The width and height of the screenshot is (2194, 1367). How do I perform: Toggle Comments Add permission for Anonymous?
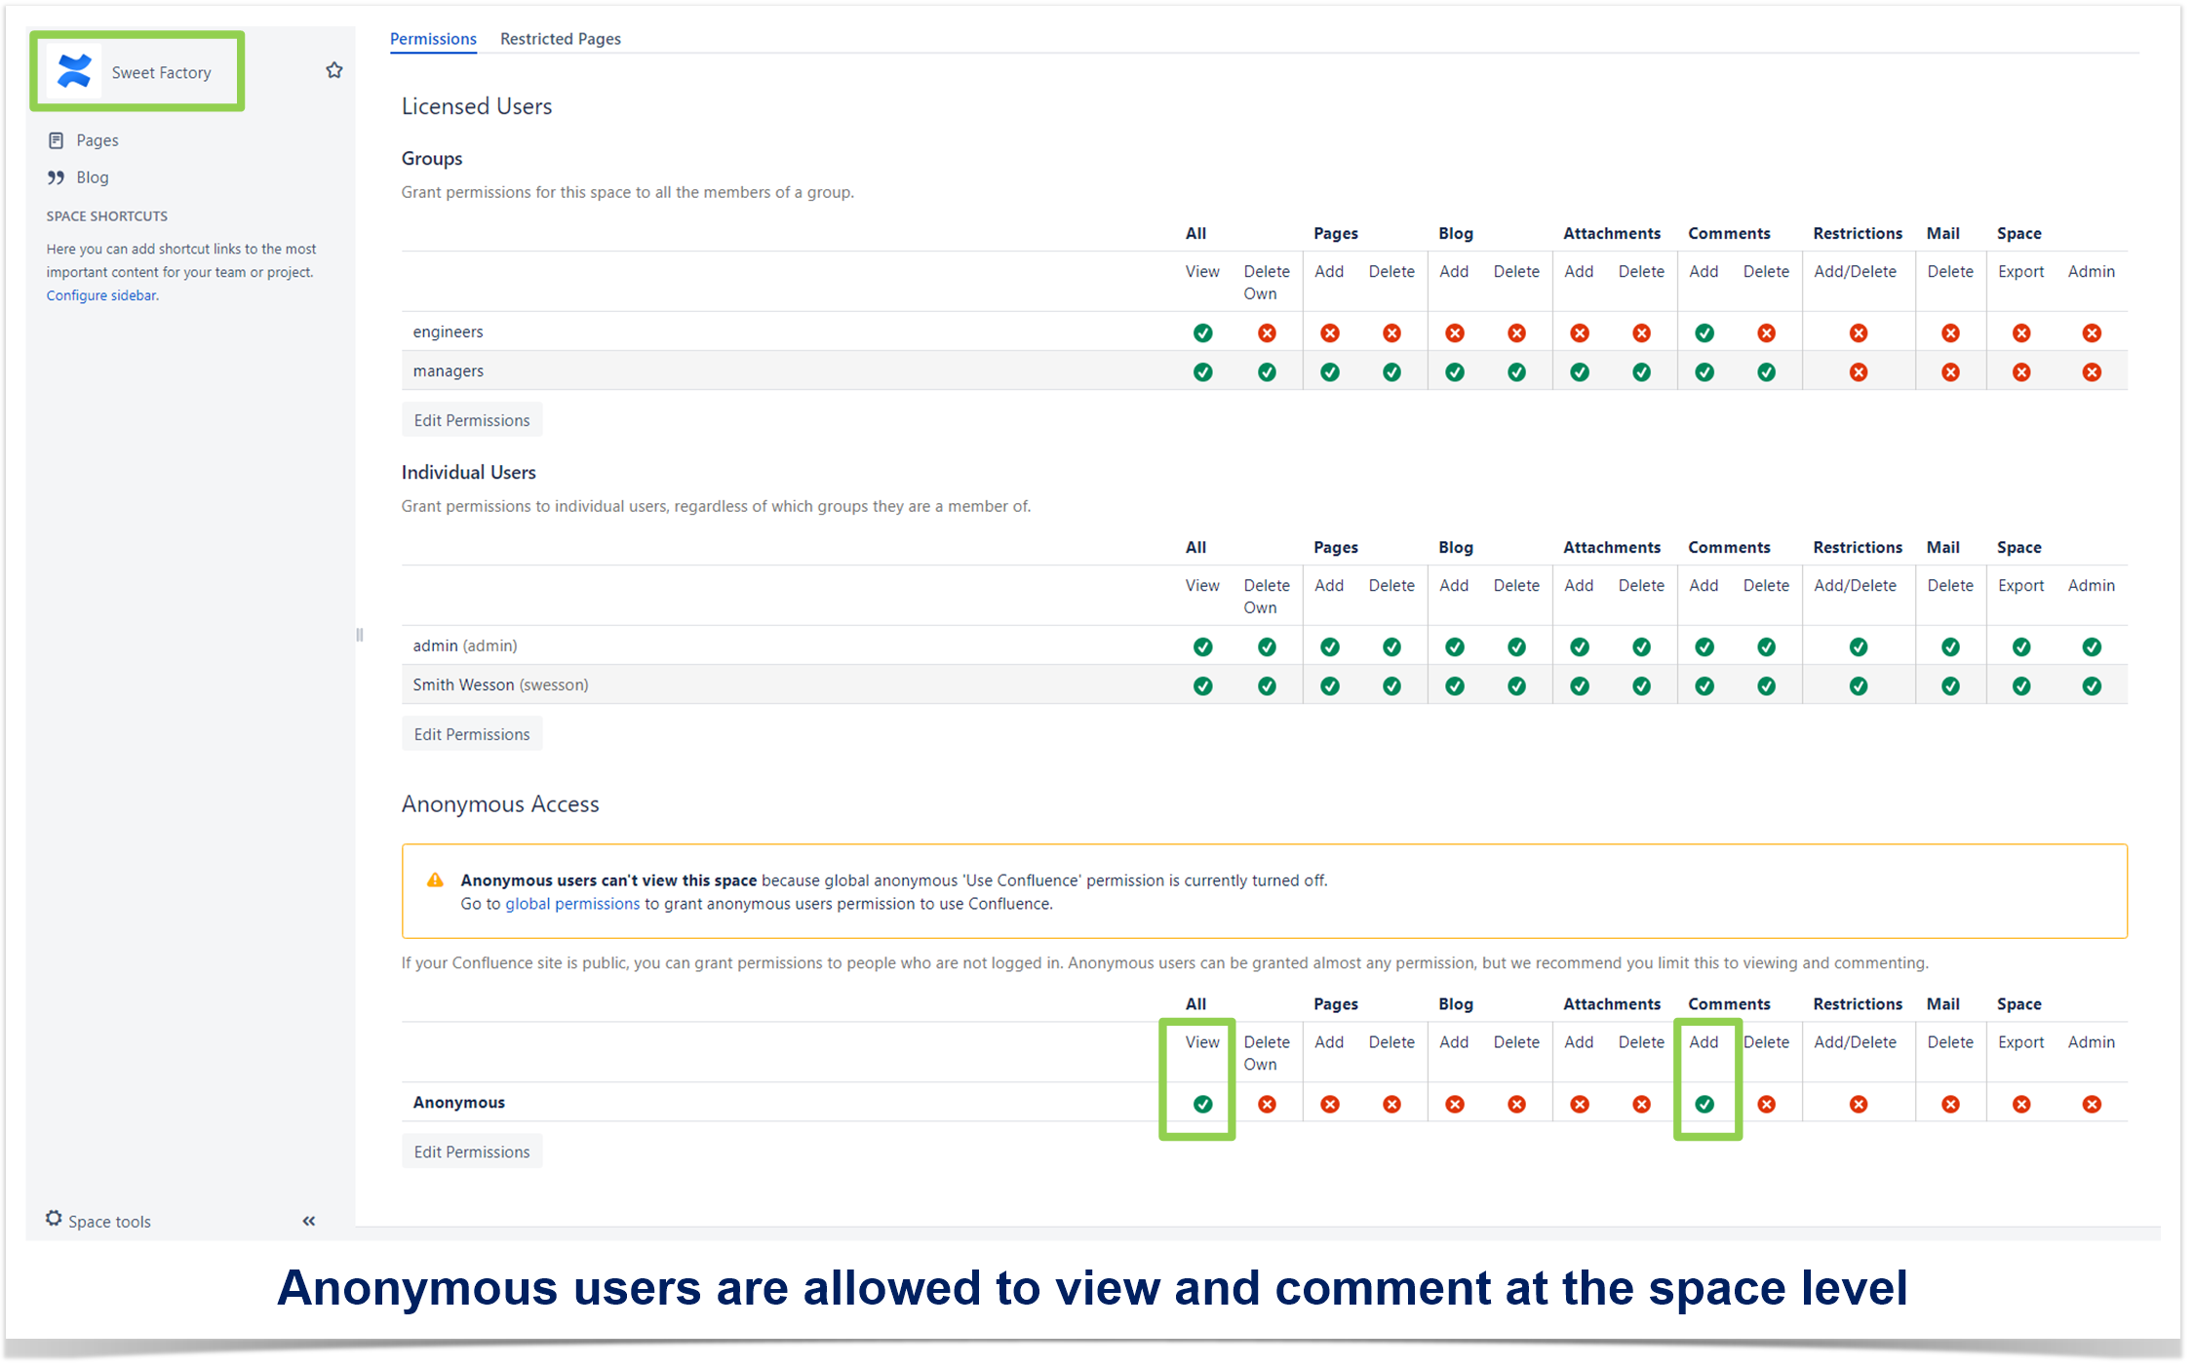[1704, 1103]
